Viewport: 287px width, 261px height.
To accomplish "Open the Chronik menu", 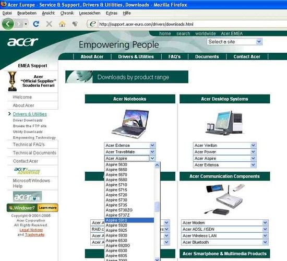I will (67, 13).
